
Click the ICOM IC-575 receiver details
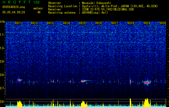point(108,9)
